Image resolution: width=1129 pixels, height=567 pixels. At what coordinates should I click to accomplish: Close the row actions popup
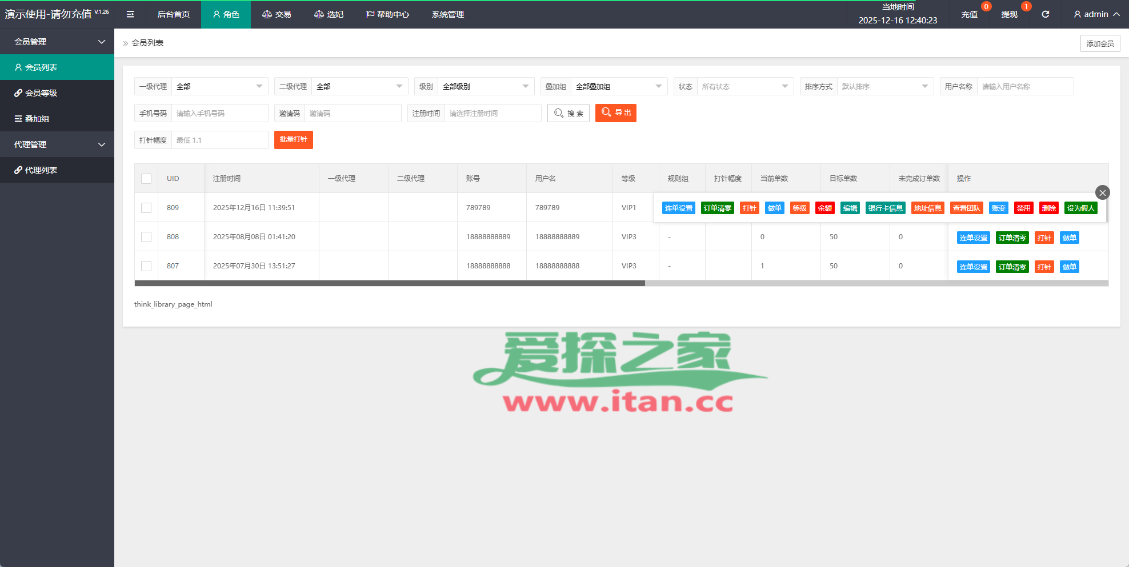click(1102, 192)
